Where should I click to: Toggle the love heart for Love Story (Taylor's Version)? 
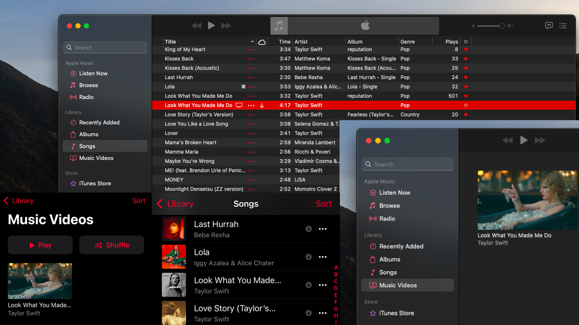click(466, 115)
